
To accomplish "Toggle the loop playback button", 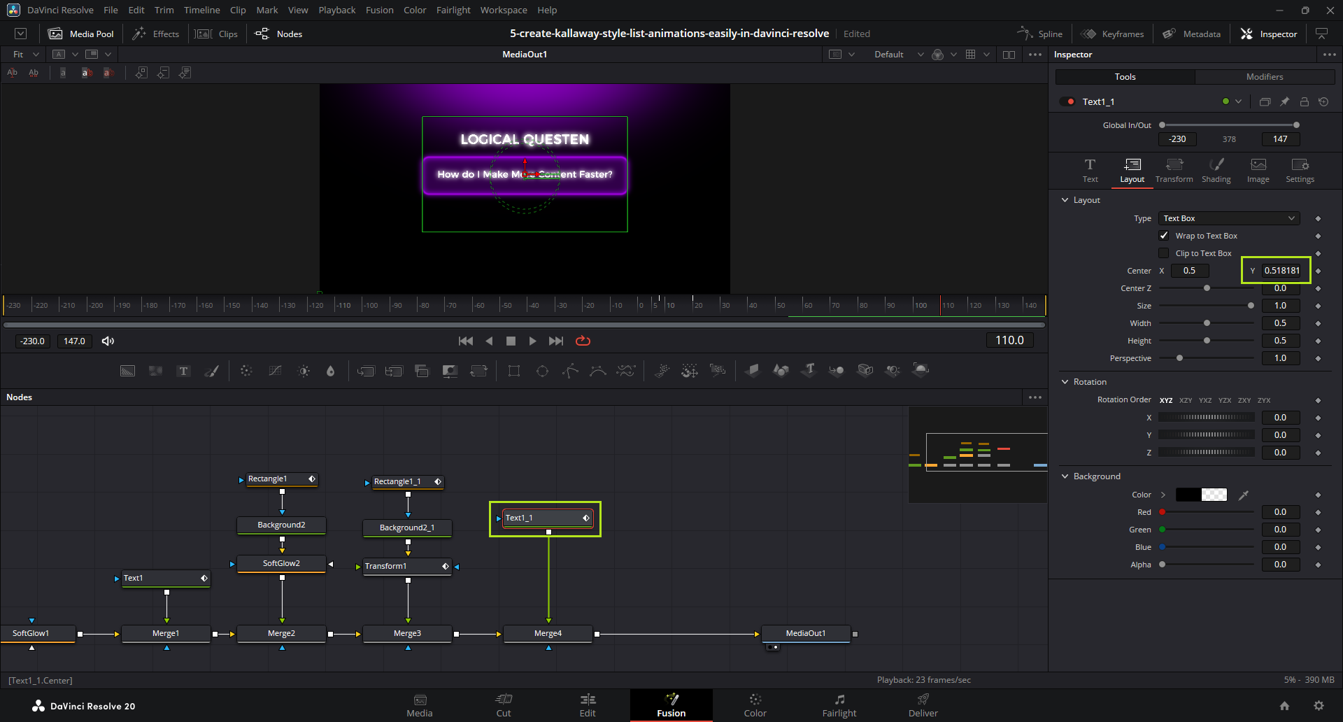I will tap(583, 341).
